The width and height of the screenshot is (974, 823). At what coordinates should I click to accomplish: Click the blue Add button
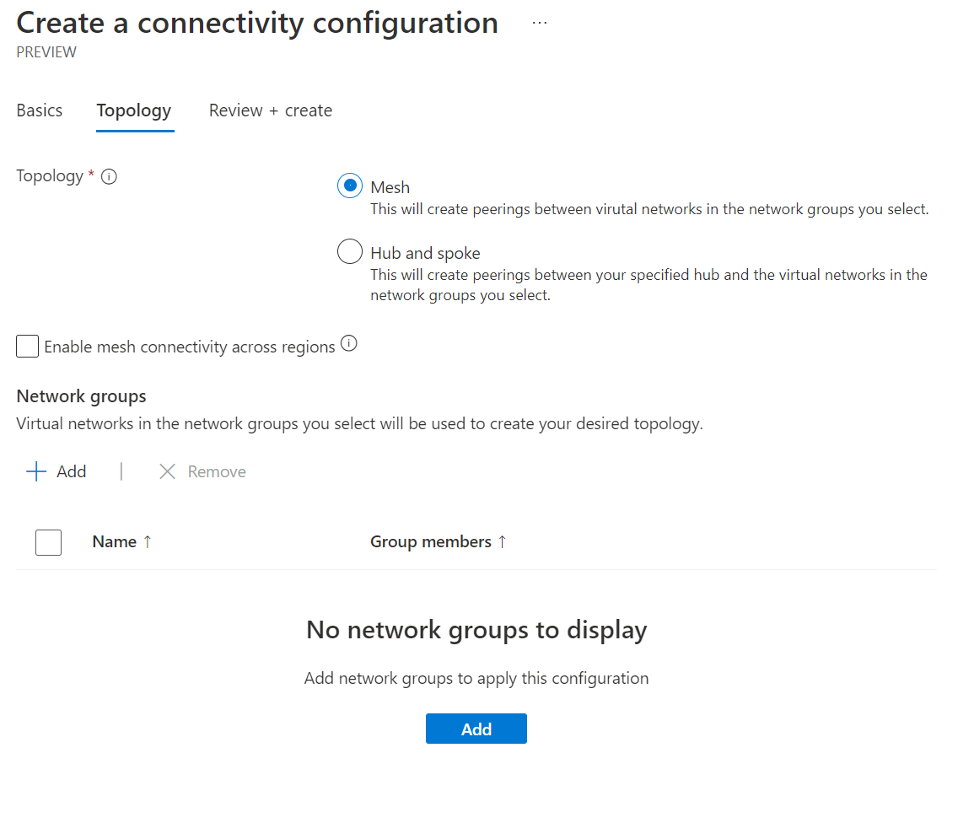pos(476,729)
